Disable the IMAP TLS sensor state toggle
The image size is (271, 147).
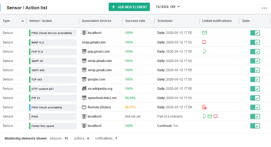pyautogui.click(x=255, y=42)
